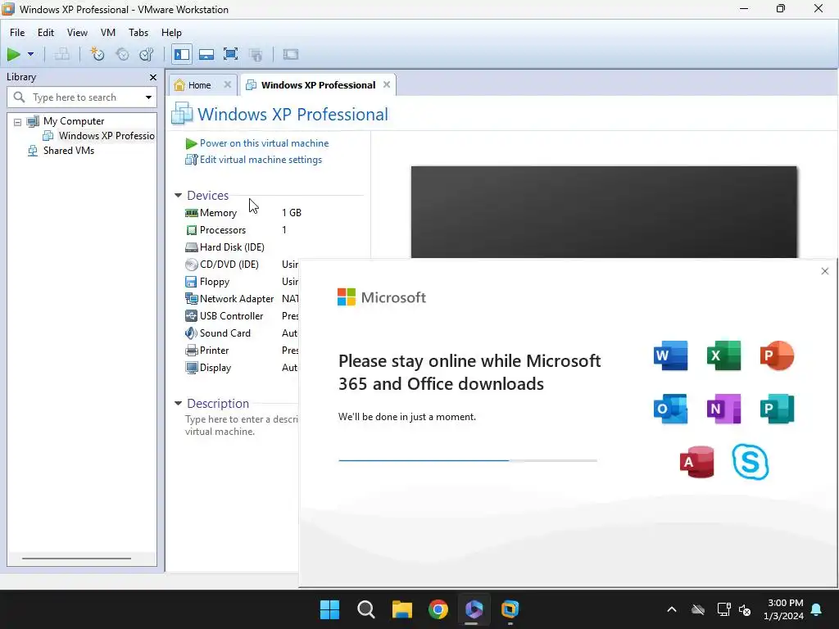The height and width of the screenshot is (629, 839).
Task: Toggle the thumbnail bar view icon
Action: click(x=206, y=54)
